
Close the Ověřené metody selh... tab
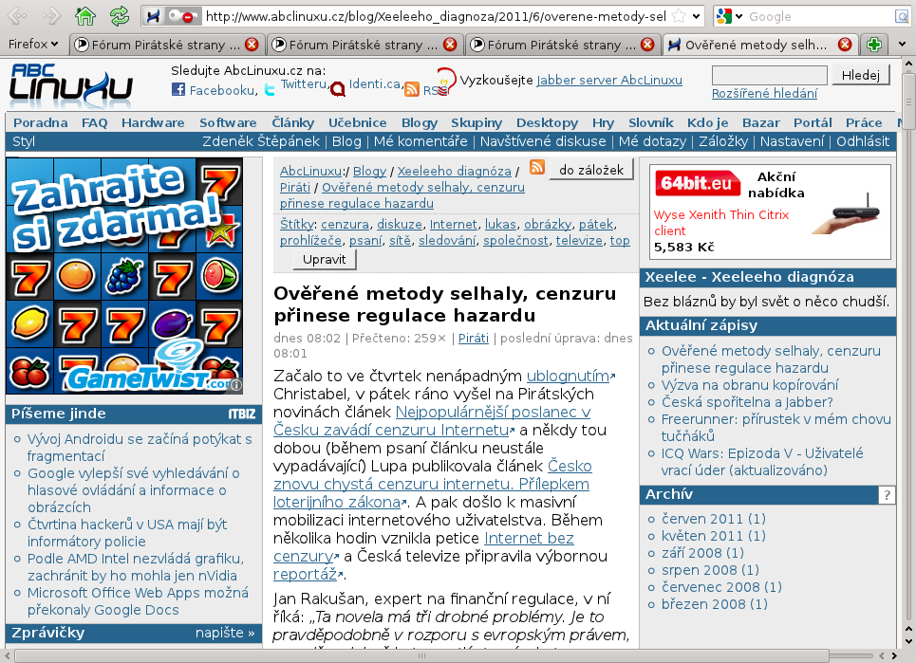pos(844,45)
